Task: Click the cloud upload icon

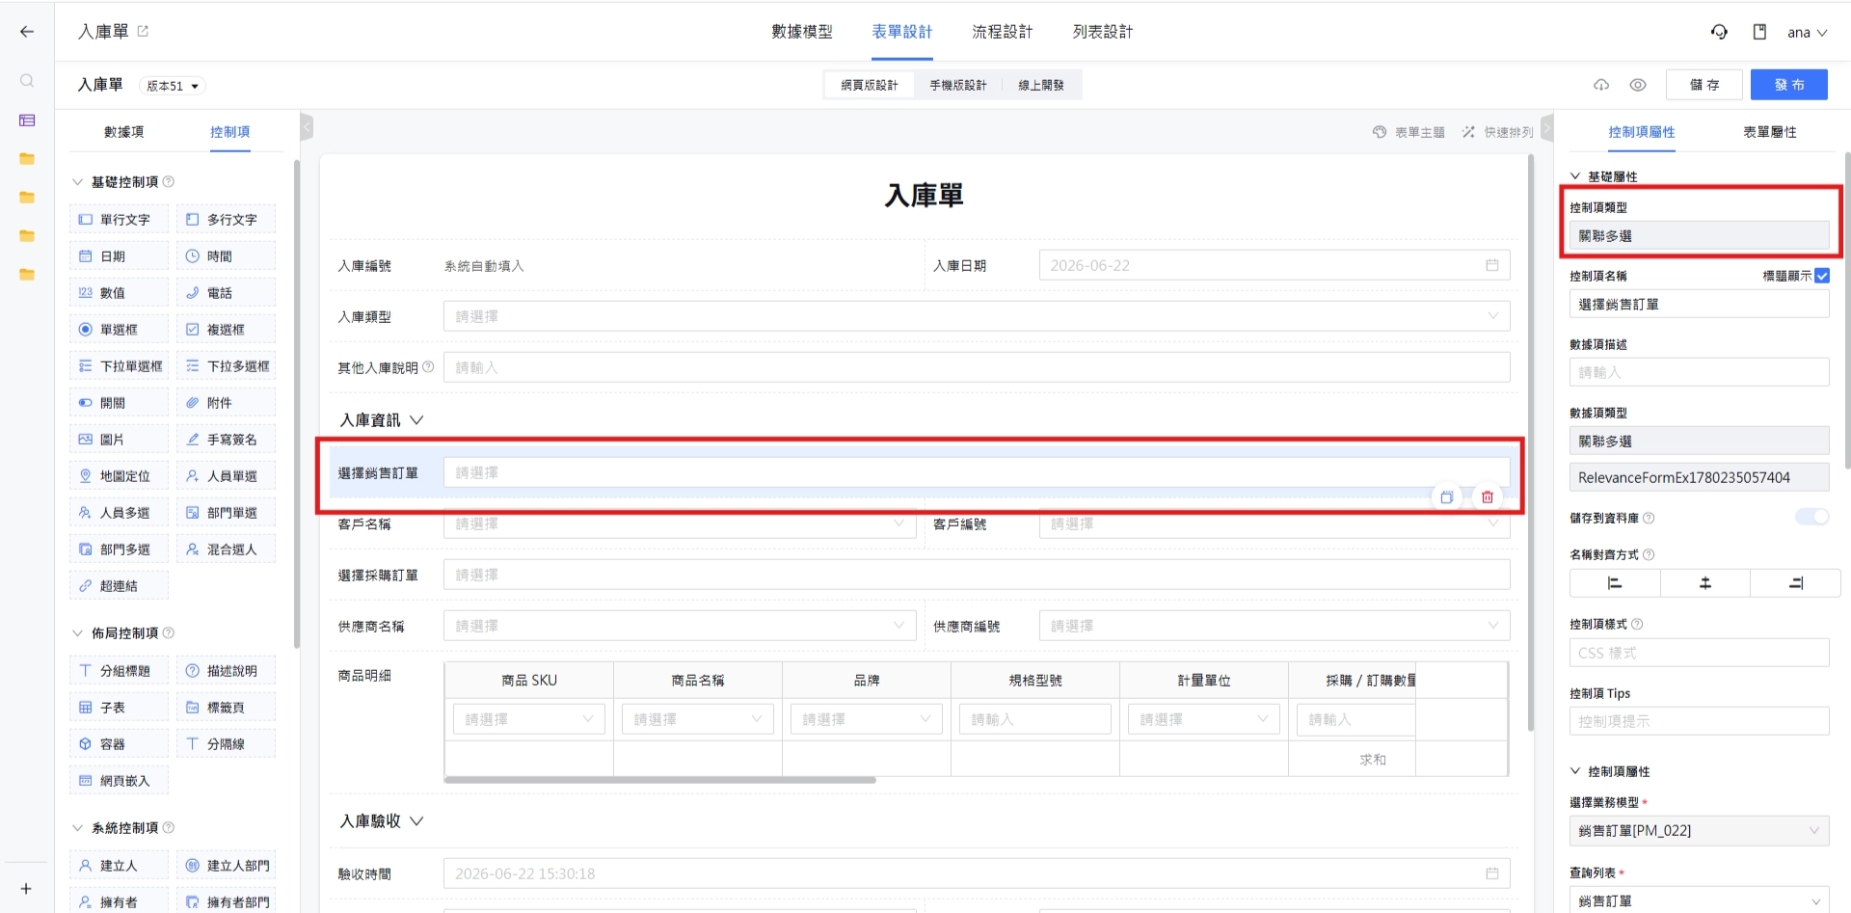Action: pyautogui.click(x=1601, y=85)
